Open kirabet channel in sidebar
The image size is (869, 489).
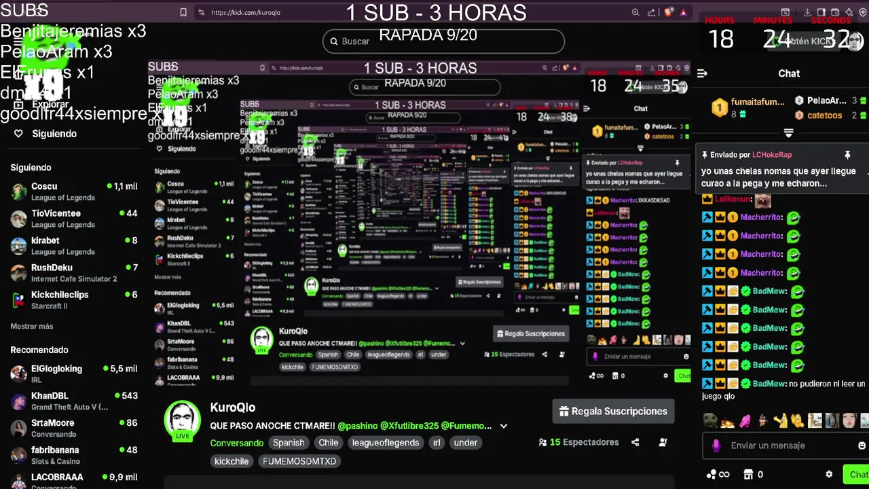(73, 246)
